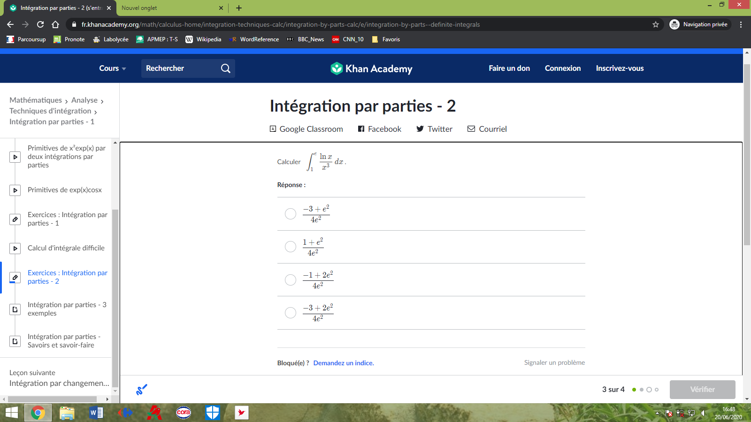Viewport: 751px width, 422px height.
Task: Show hidden system tray icons
Action: tap(657, 413)
